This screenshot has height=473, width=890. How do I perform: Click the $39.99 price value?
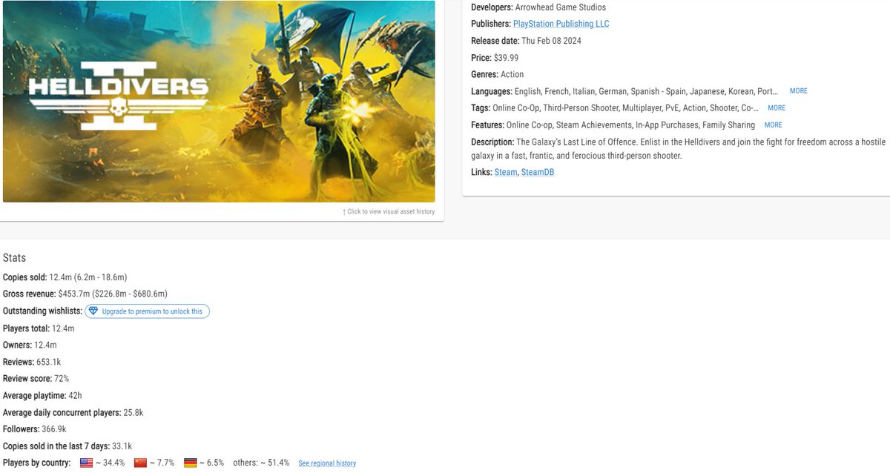pos(506,57)
